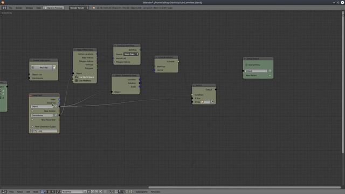Click the icon button at the end of the Switch node's If False row
This screenshot has height=194, width=345.
click(x=212, y=102)
